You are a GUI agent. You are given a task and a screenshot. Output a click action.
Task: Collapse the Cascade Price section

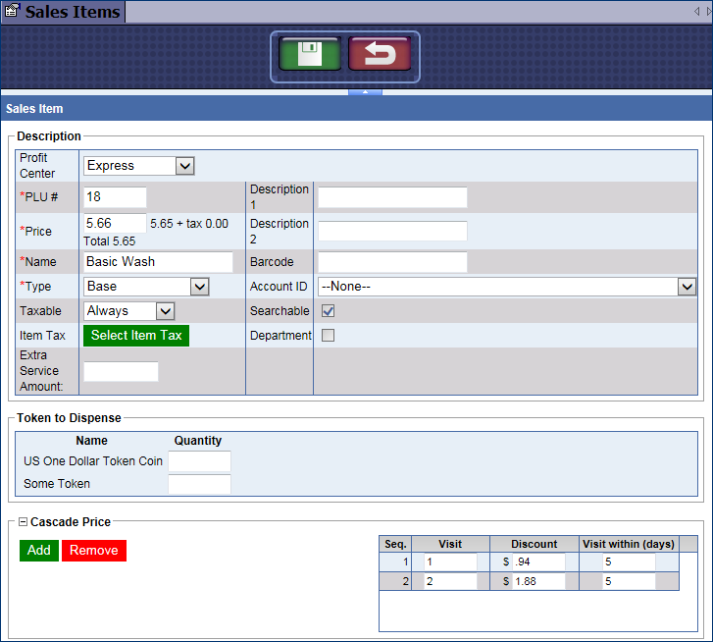point(23,522)
